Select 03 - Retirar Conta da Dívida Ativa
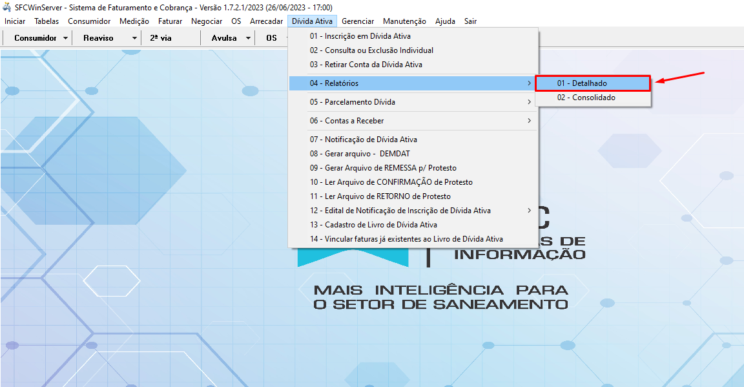Viewport: 744px width, 387px height. point(366,65)
